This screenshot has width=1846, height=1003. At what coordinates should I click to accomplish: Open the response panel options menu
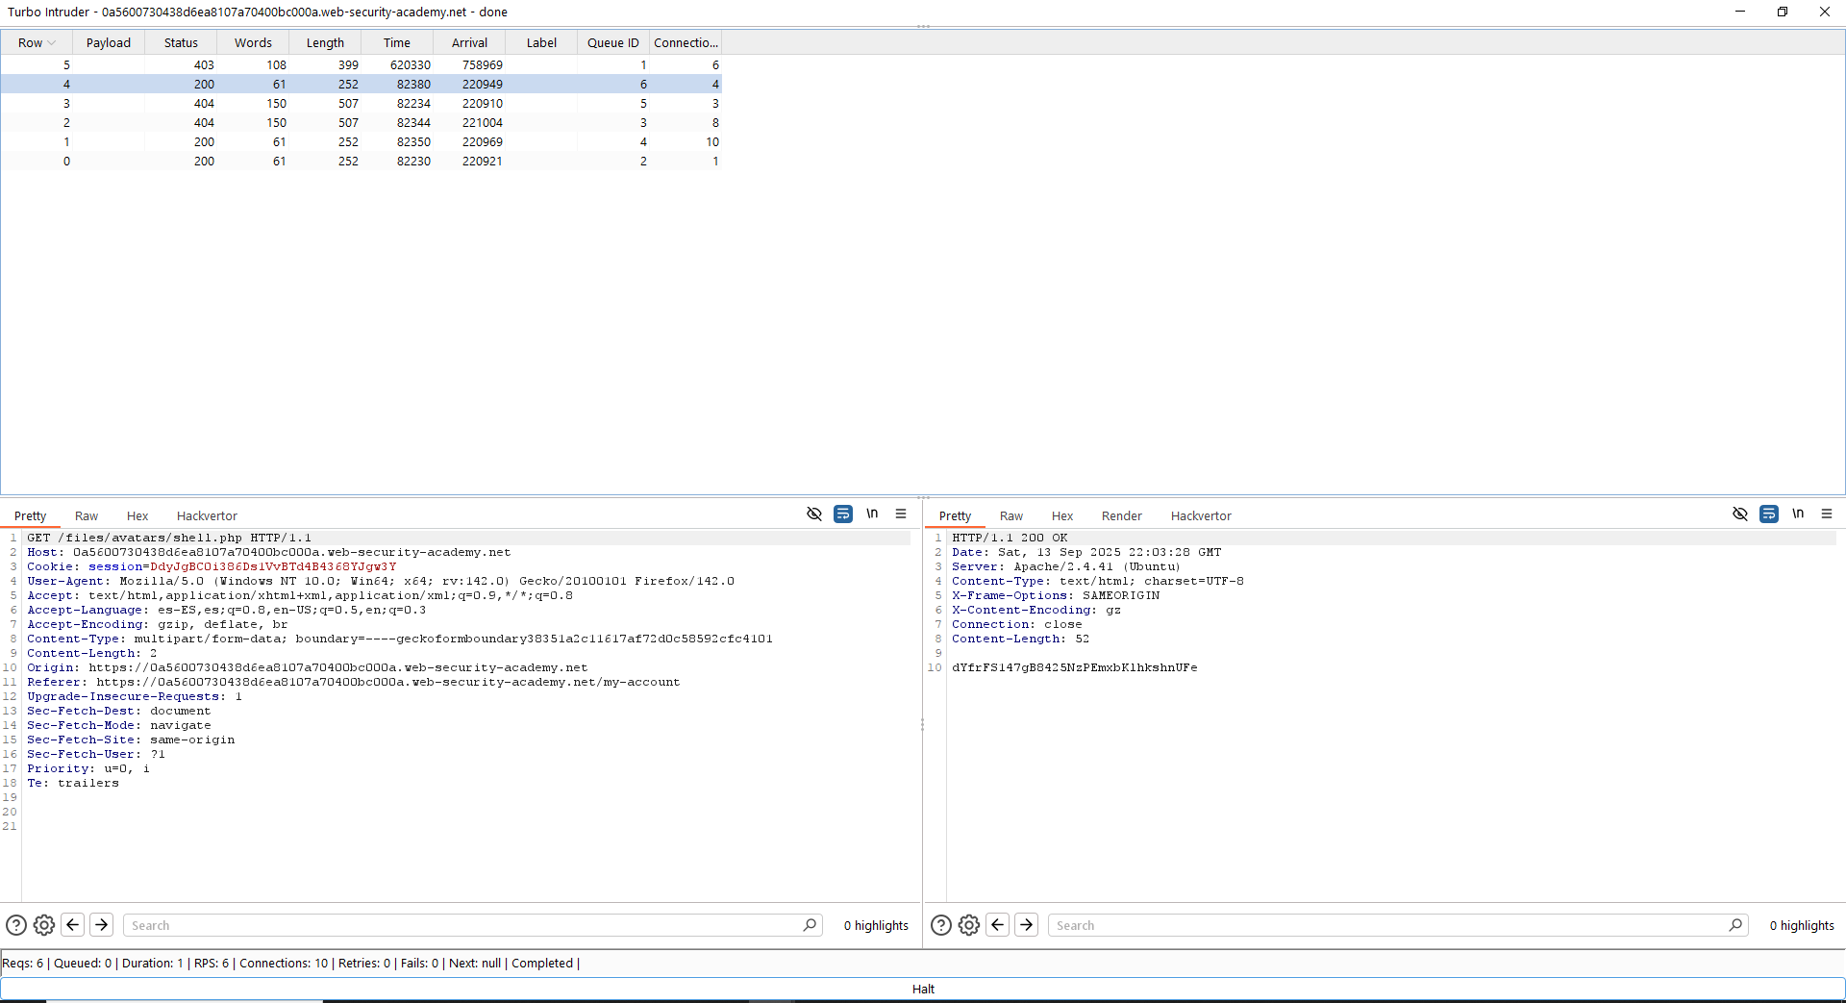(x=1827, y=514)
